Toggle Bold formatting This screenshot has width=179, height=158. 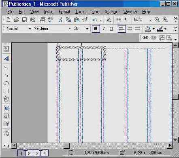pyautogui.click(x=96, y=29)
